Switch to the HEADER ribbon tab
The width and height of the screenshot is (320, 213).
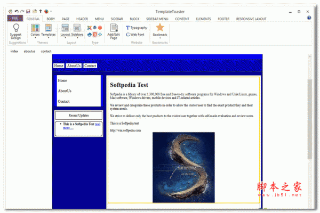[x=82, y=19]
